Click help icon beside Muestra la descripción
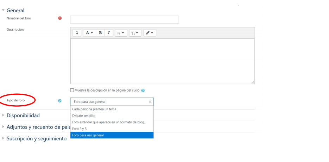The width and height of the screenshot is (329, 162). [143, 91]
